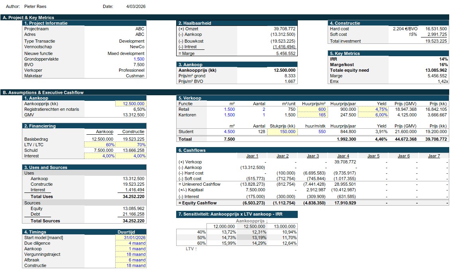
Task: Select the date cell 4/03/2026
Action: pyautogui.click(x=136, y=6)
